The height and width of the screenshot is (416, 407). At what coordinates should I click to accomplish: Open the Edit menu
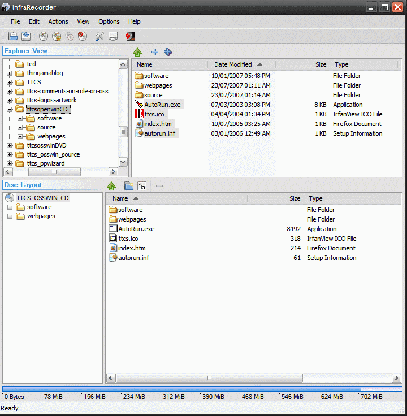(x=34, y=21)
